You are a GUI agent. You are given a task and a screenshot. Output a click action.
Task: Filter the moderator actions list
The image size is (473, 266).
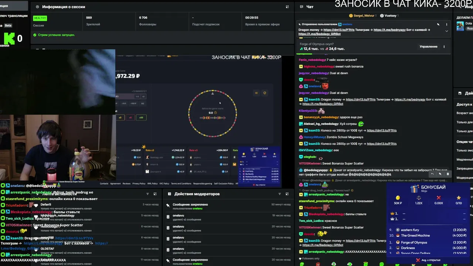279,194
